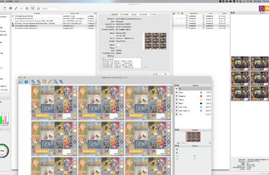Click the Messages text box in job dialog
This screenshot has height=175, width=269.
coord(122,63)
